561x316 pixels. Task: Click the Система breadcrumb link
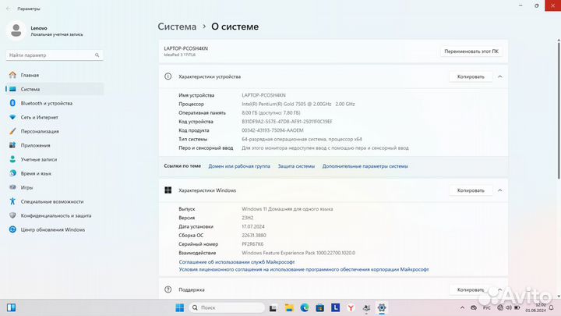click(x=177, y=27)
